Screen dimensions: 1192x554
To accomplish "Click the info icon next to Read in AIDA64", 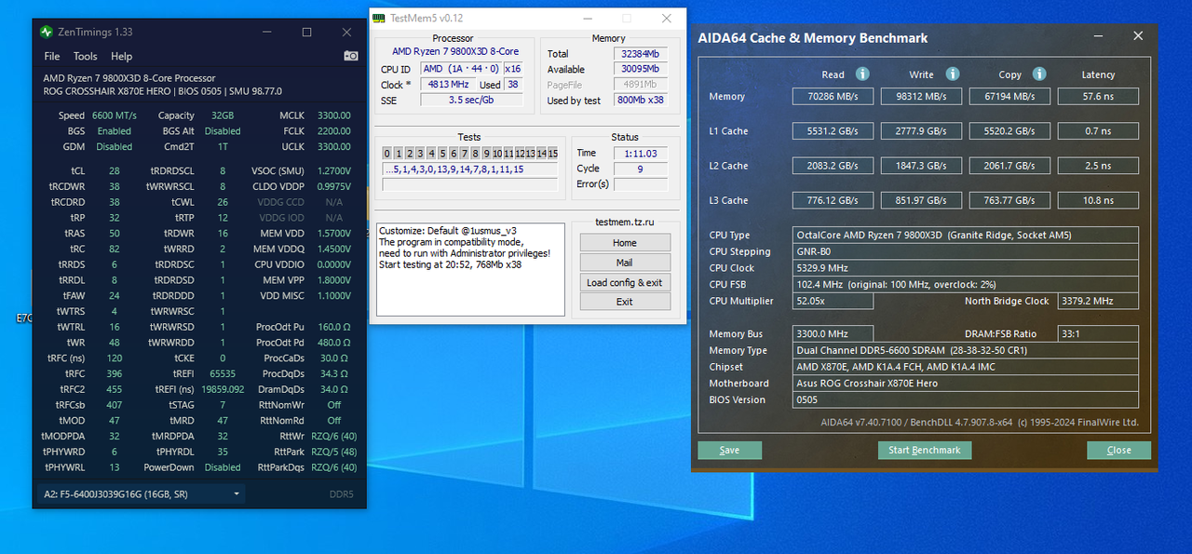I will (x=862, y=74).
